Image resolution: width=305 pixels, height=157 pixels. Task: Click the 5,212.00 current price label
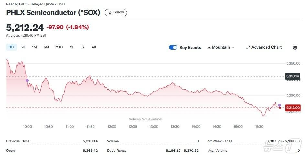[293, 108]
